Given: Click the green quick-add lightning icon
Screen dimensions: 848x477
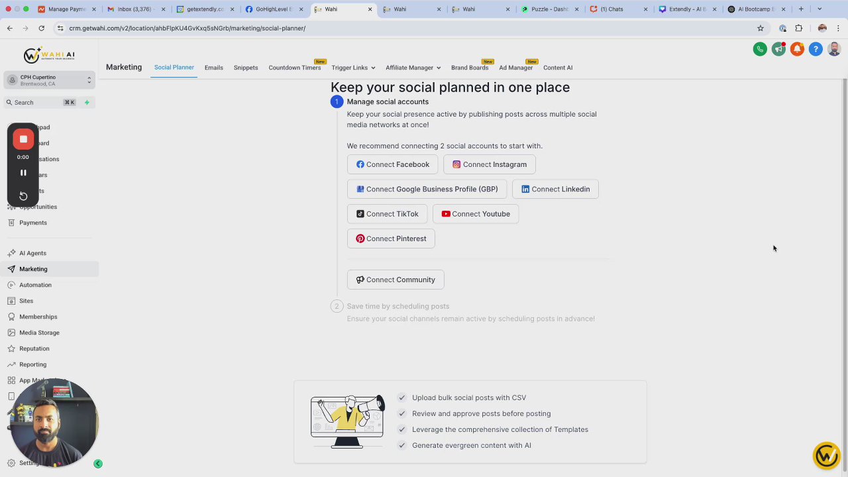Looking at the screenshot, I should pos(87,102).
